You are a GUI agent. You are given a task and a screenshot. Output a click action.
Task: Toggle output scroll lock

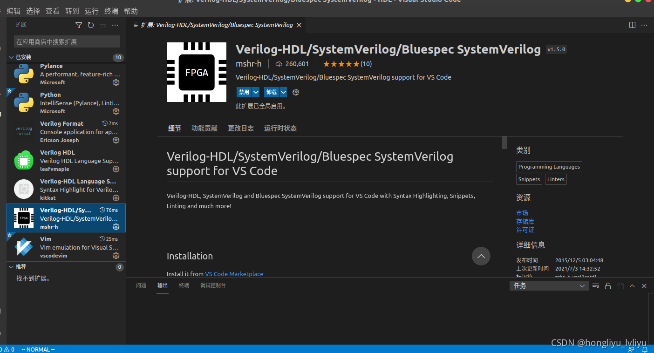(608, 286)
